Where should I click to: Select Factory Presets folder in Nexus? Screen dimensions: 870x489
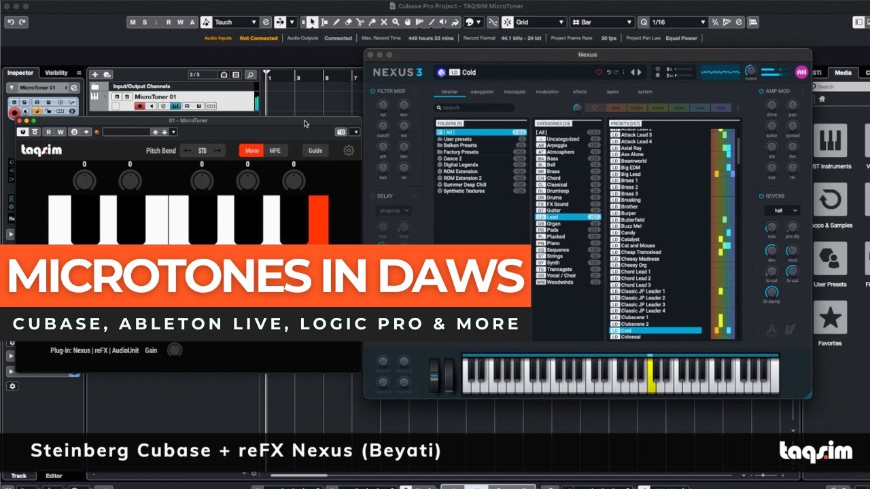pyautogui.click(x=481, y=152)
